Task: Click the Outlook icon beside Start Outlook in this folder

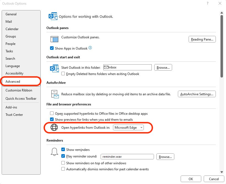Action: 54,68
